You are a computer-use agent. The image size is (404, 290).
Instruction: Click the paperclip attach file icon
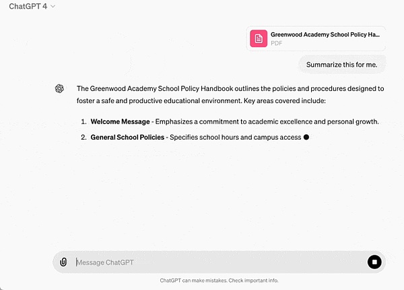click(x=63, y=262)
